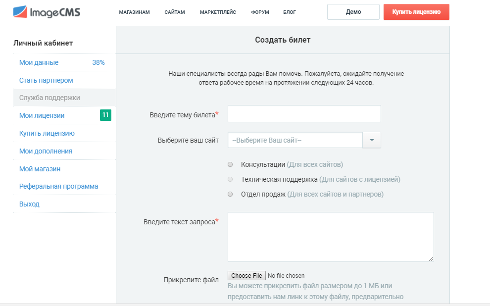Select the Техническая поддержка radio button
The width and height of the screenshot is (490, 306).
tap(230, 179)
